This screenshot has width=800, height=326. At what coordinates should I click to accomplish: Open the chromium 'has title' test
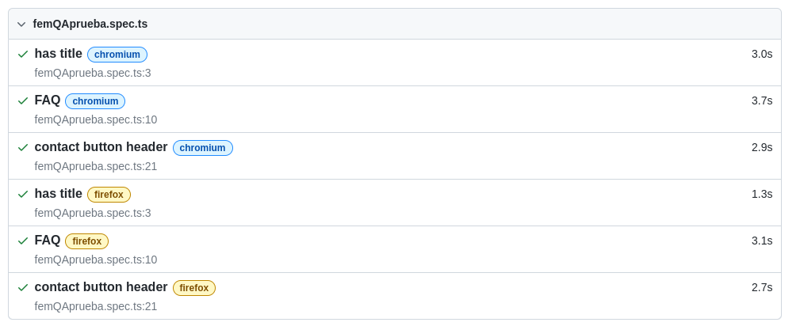coord(58,54)
